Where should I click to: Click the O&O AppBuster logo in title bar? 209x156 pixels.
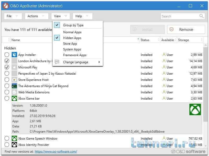[x=5, y=6]
